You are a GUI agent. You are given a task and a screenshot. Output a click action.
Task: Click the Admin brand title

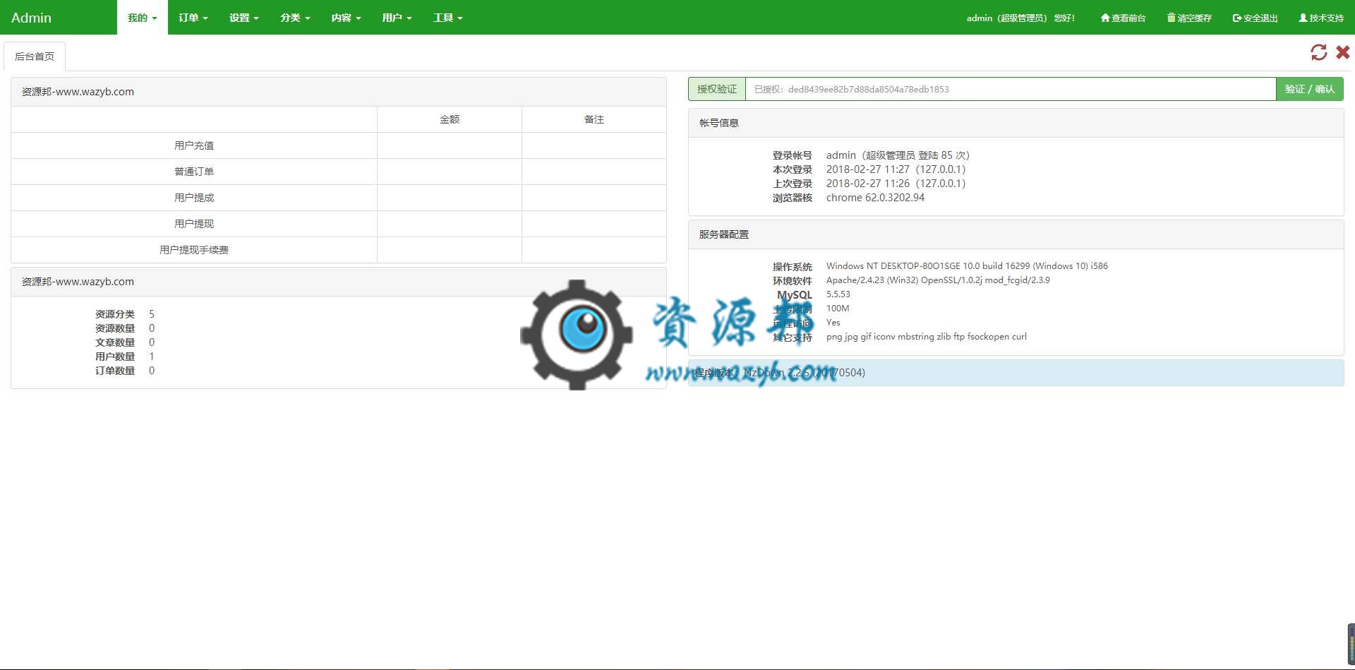coord(31,18)
